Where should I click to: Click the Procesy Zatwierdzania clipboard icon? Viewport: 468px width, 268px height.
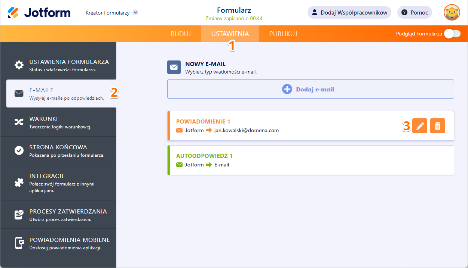[x=19, y=215]
